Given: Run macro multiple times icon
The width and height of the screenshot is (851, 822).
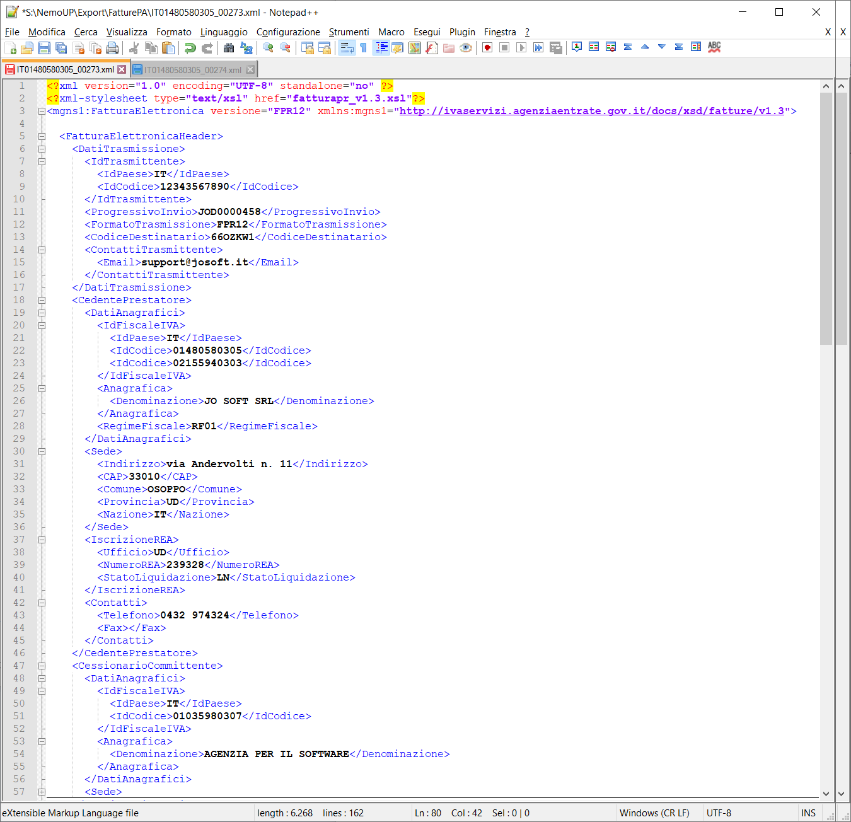Looking at the screenshot, I should 538,48.
